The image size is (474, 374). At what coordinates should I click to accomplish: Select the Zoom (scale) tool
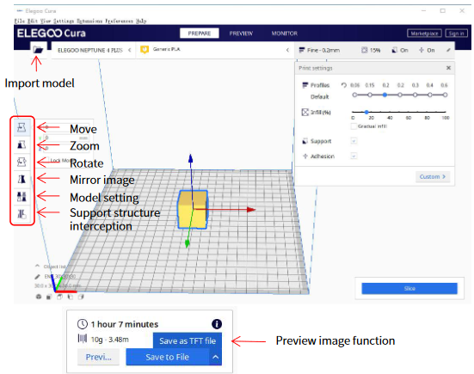(x=22, y=144)
